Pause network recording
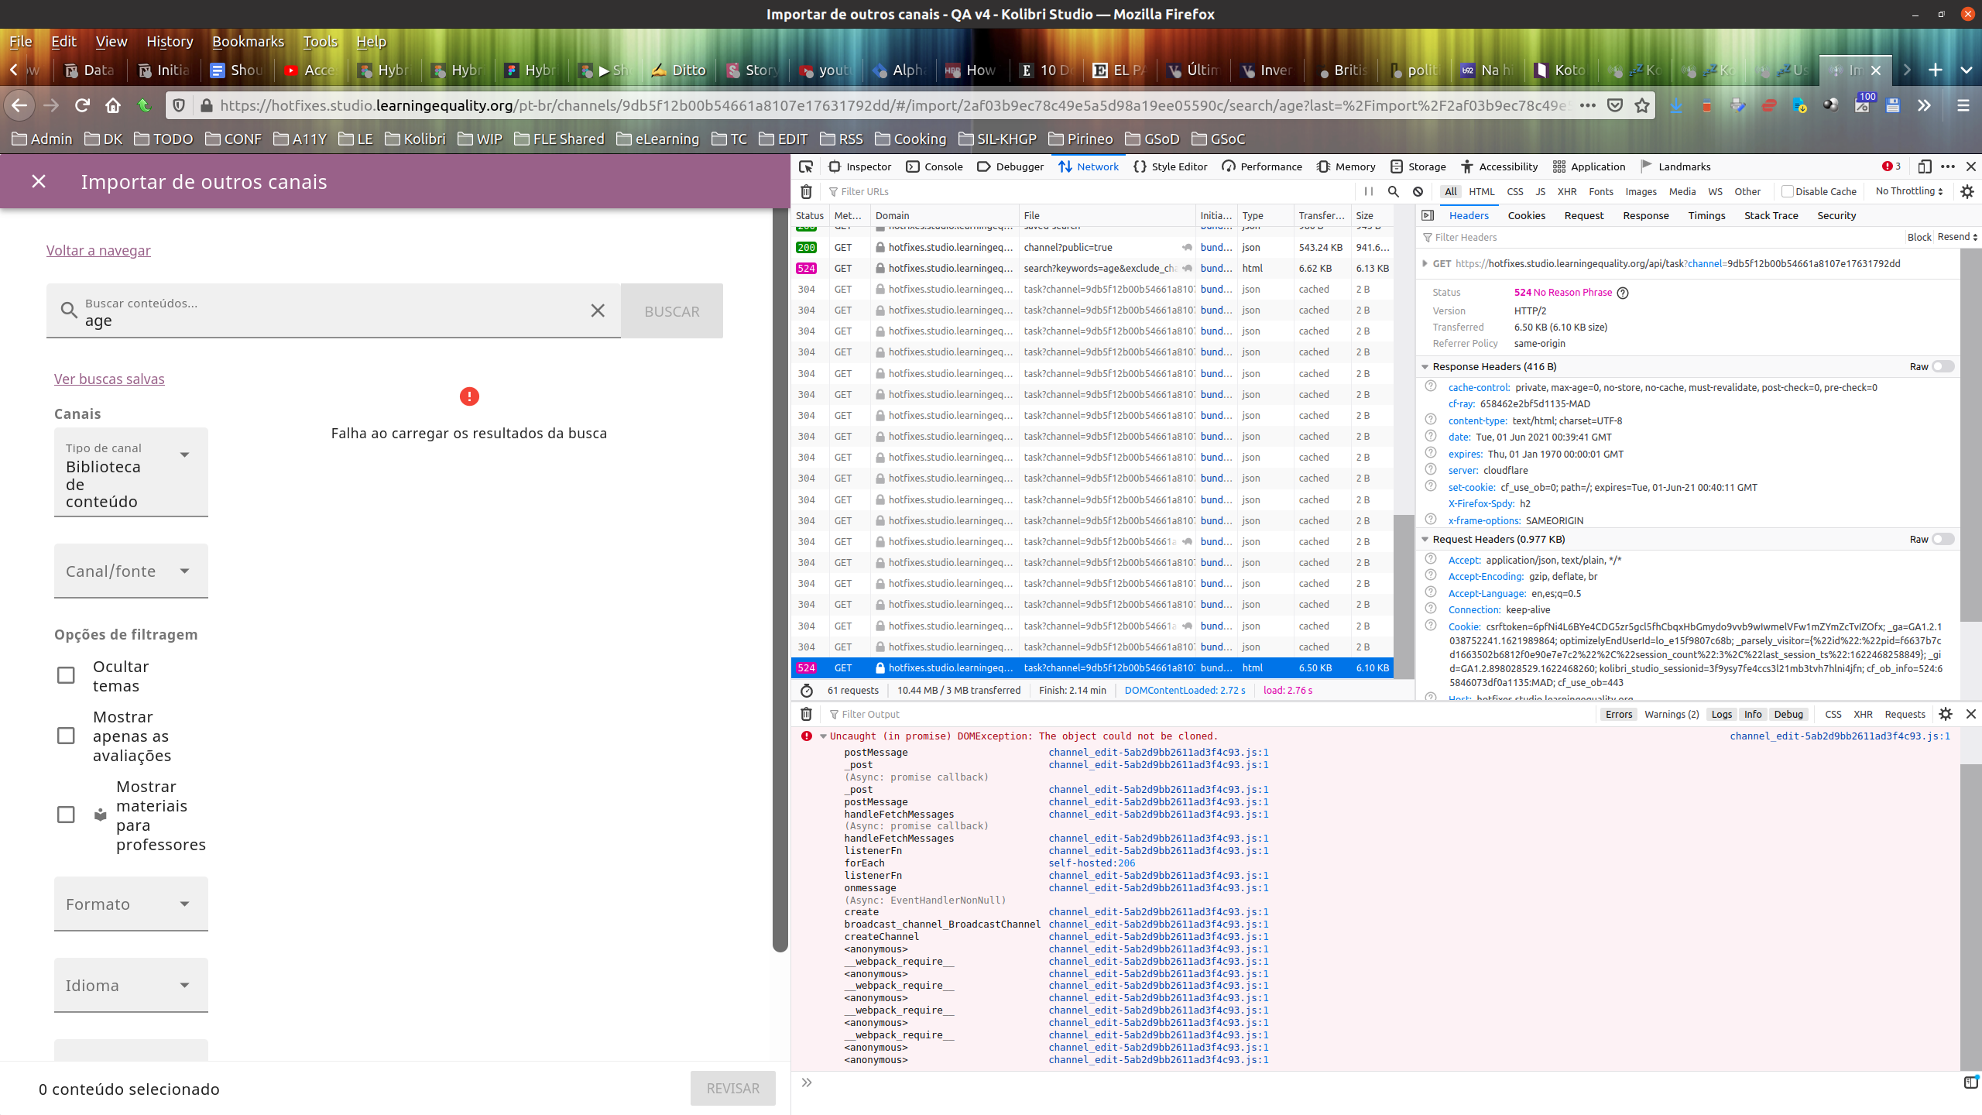Image resolution: width=1982 pixels, height=1115 pixels. [1369, 191]
